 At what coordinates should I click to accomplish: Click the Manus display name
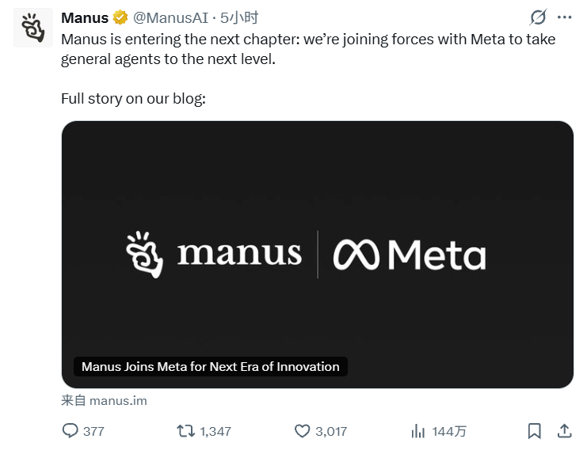(x=85, y=17)
